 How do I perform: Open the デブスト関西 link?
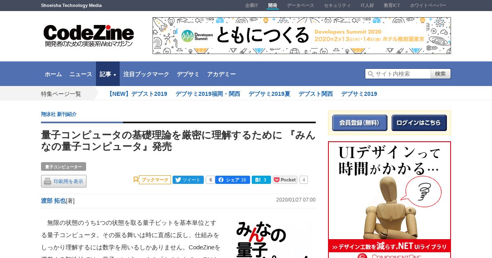316,94
